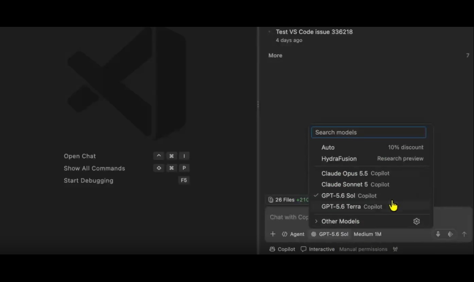Click the Open Chat shortcut row

pos(126,156)
